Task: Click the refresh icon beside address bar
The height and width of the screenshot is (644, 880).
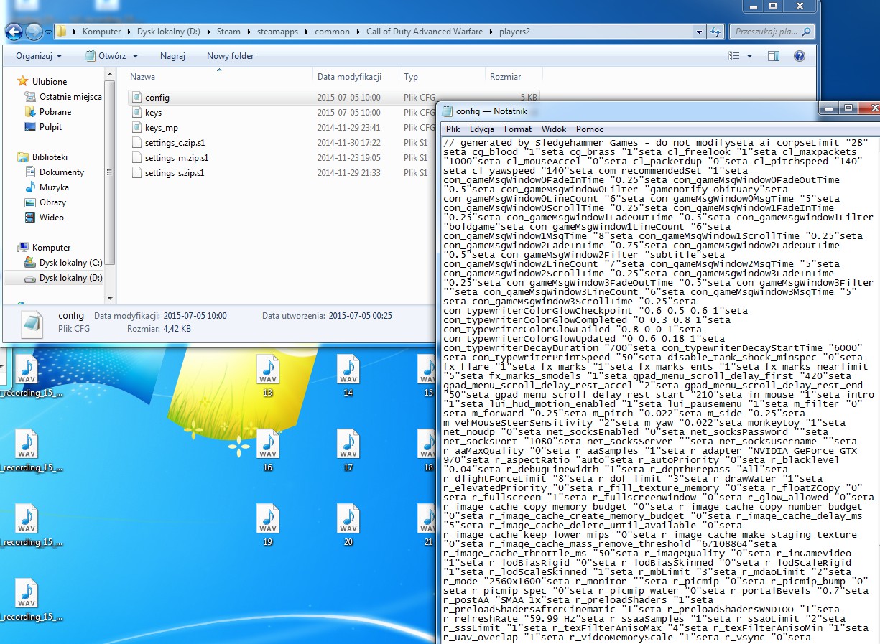Action: pyautogui.click(x=715, y=32)
